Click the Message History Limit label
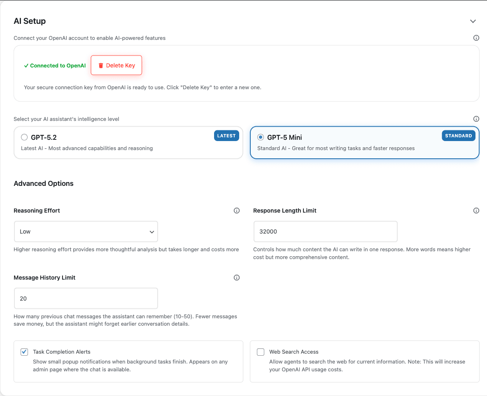The width and height of the screenshot is (487, 396). (44, 278)
